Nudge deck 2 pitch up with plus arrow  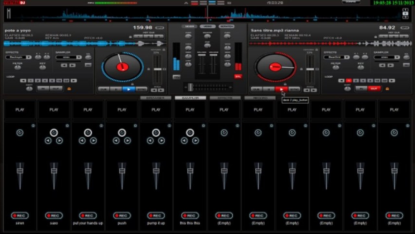314,90
